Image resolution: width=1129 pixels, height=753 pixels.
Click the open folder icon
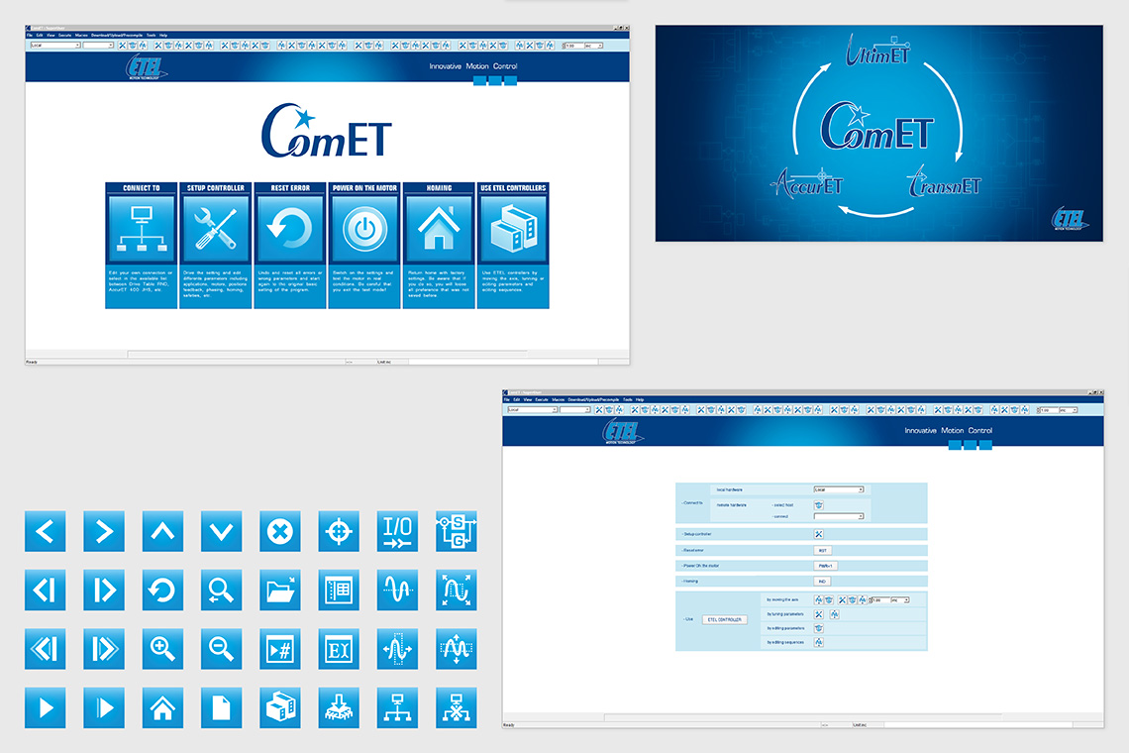click(280, 591)
